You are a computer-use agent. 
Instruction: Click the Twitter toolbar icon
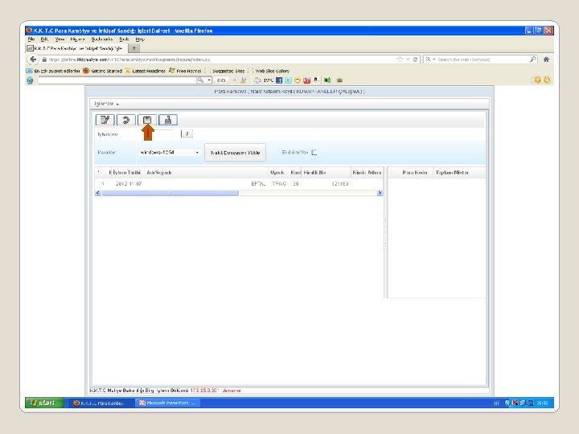[x=289, y=80]
